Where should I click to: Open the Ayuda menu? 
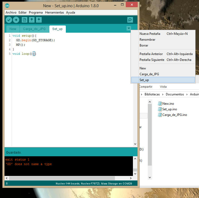(70, 12)
